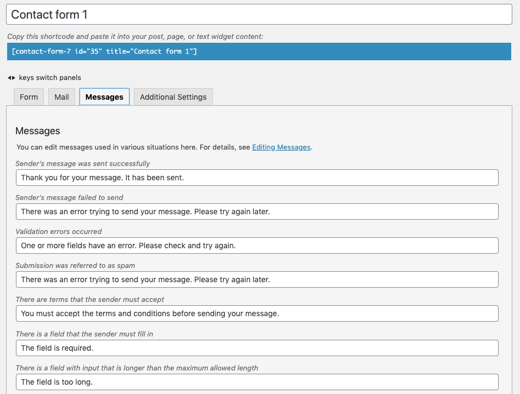520x394 pixels.
Task: Click the 'Validation errors occurred' label
Action: [59, 232]
